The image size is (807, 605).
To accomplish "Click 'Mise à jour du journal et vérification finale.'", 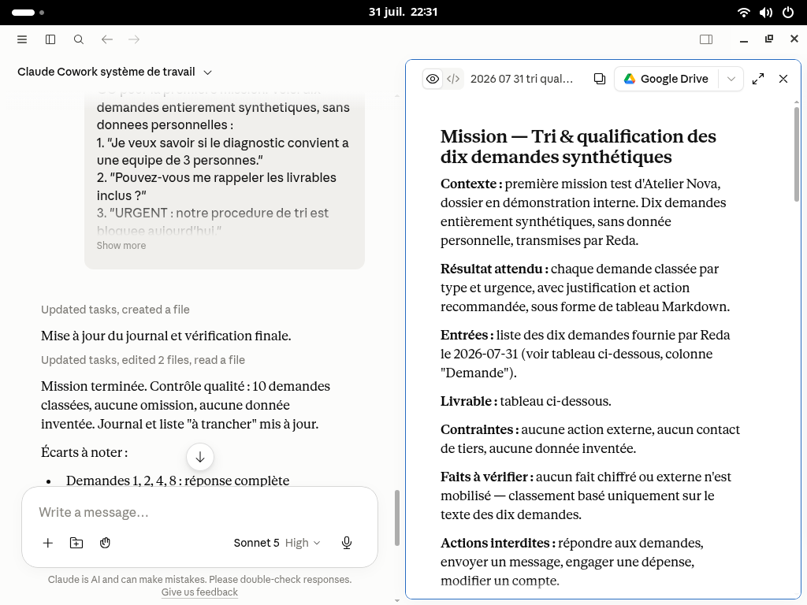I will (x=165, y=336).
